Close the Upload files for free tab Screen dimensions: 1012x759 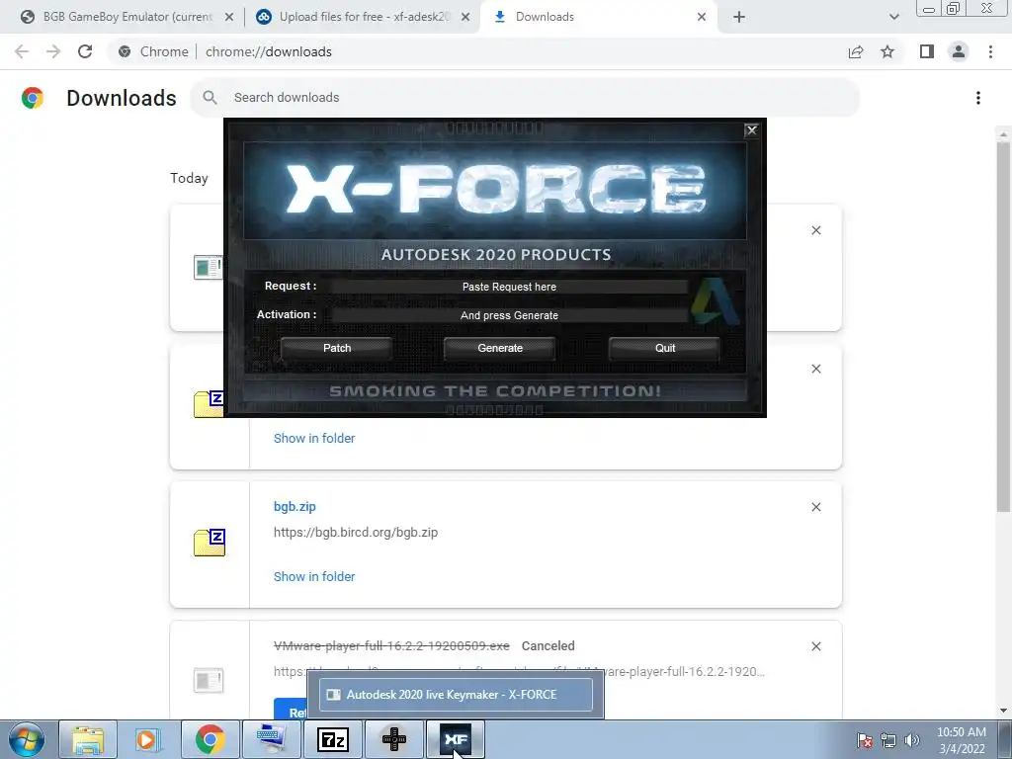(465, 17)
